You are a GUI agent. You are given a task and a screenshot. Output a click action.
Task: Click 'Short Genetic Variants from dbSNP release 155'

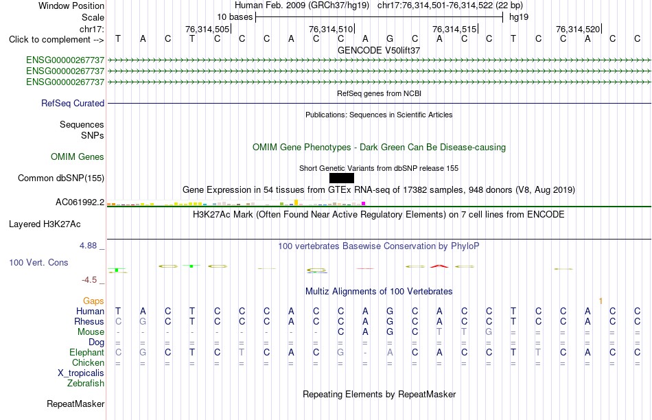pyautogui.click(x=379, y=168)
